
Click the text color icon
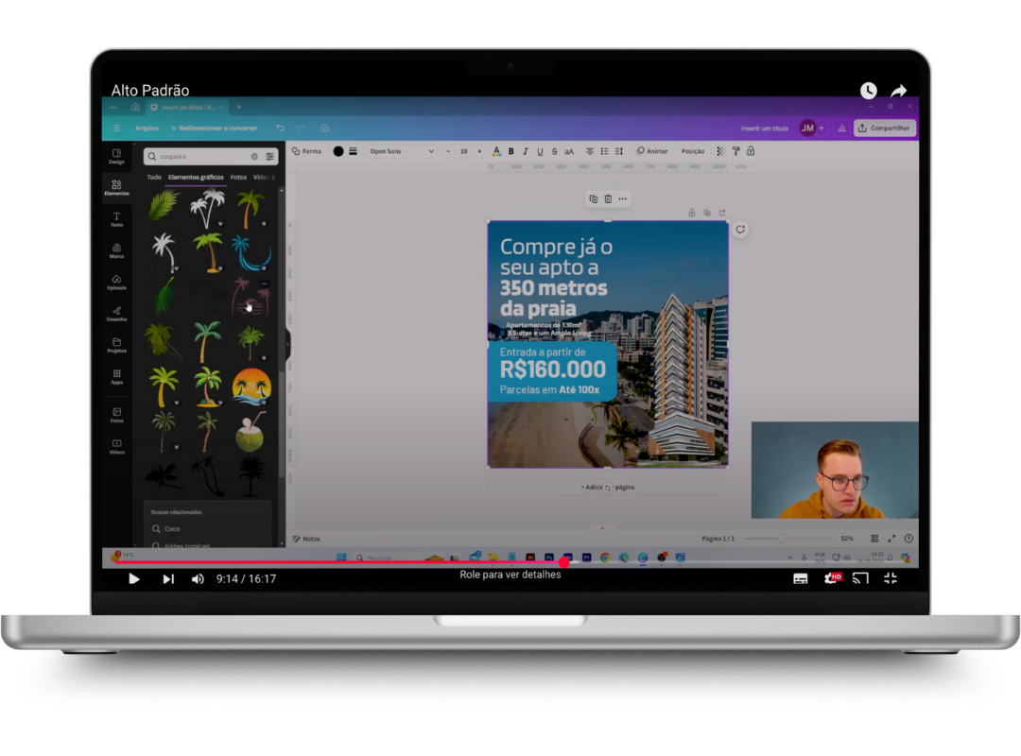(496, 151)
